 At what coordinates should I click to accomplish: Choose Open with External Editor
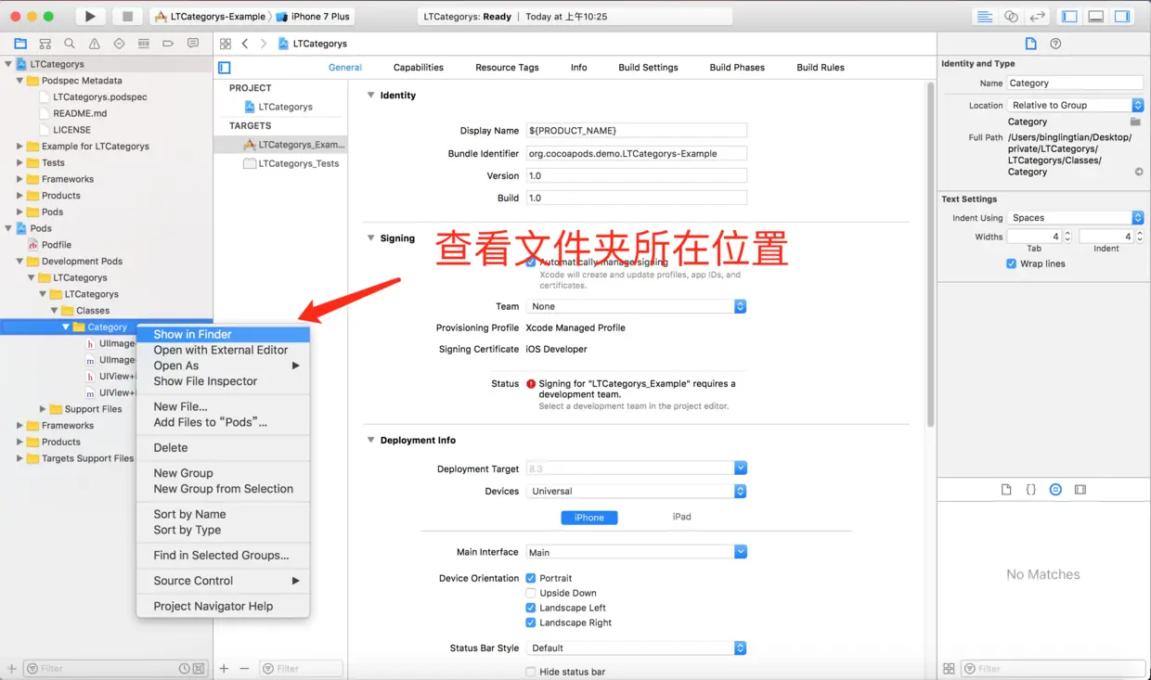click(223, 350)
